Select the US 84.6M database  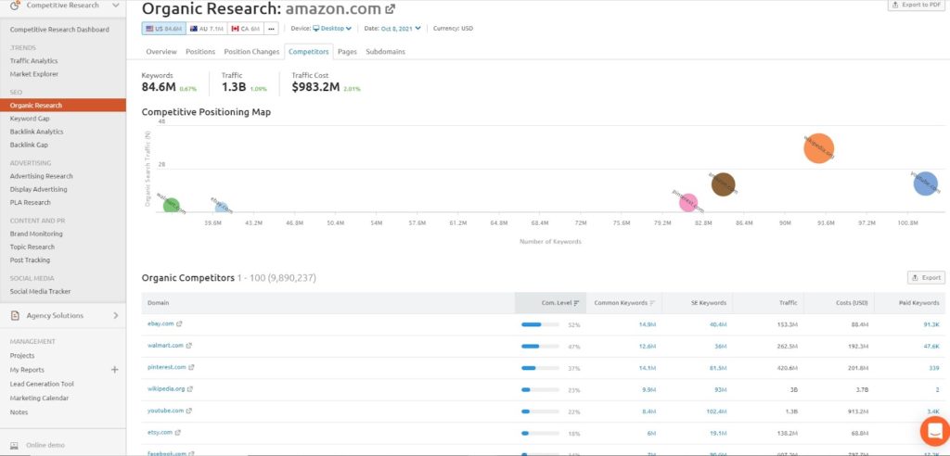point(163,29)
